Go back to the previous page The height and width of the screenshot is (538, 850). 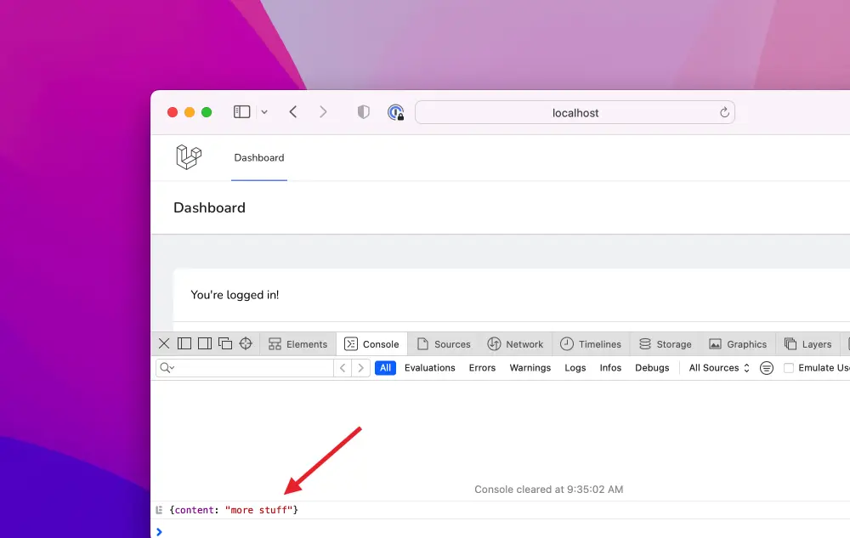[x=293, y=112]
